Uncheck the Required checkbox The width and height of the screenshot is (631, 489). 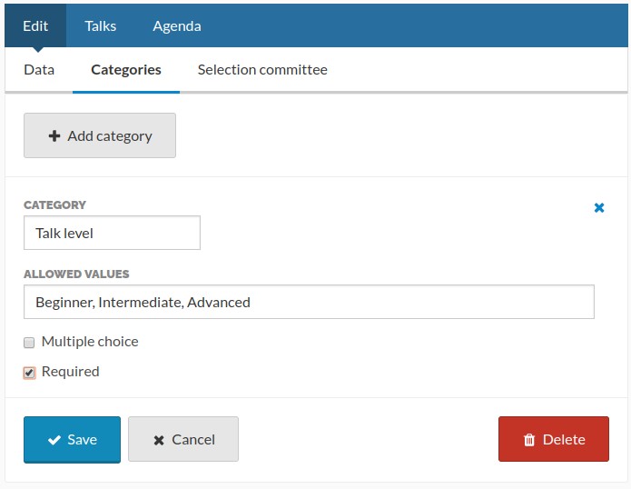click(x=29, y=373)
